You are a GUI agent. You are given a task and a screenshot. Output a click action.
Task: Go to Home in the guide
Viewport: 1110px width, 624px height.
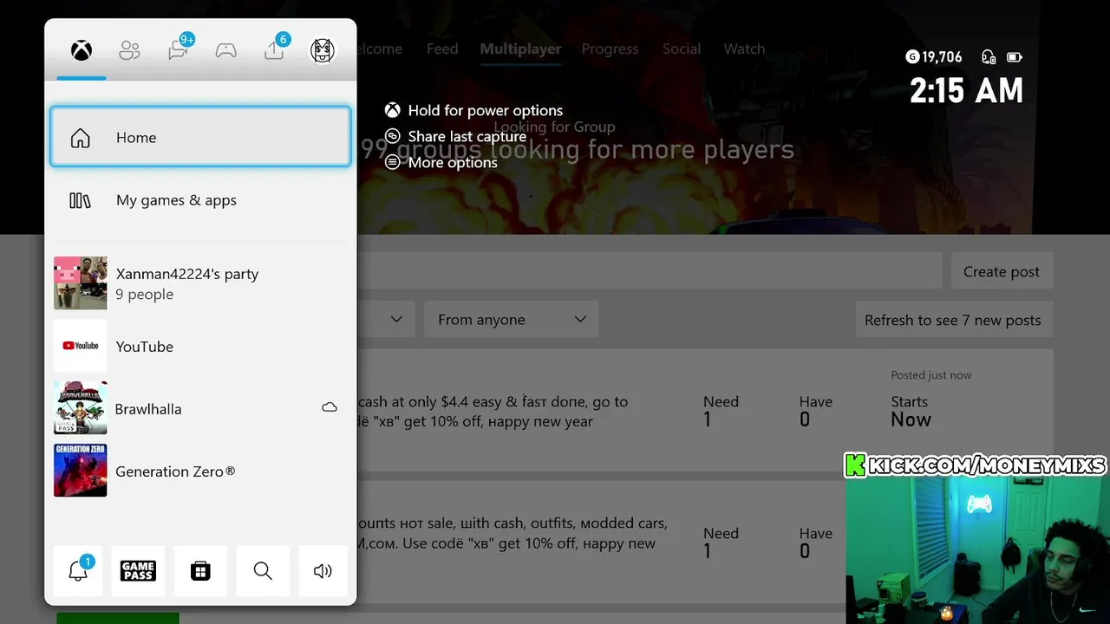point(200,137)
